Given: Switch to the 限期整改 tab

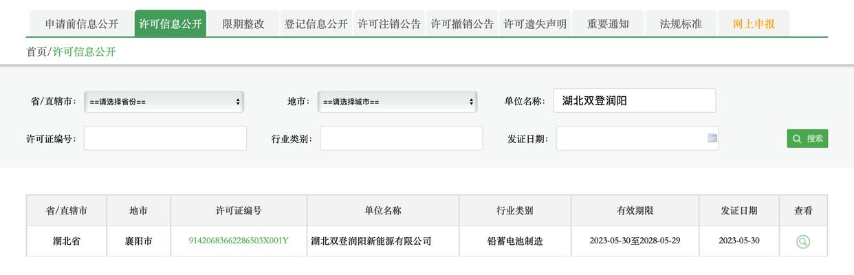Looking at the screenshot, I should click(x=243, y=23).
